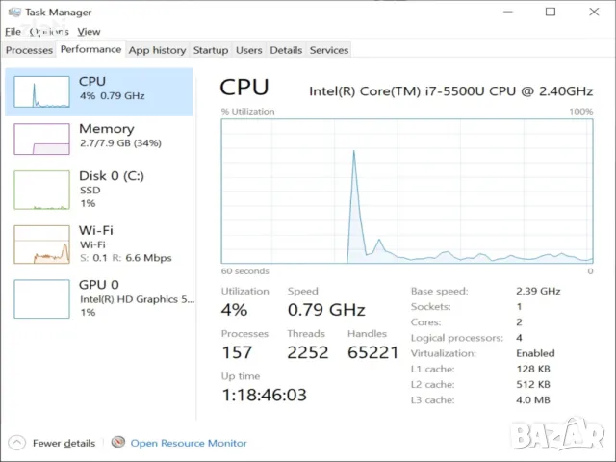Select the Memory usage graph thumbnail
This screenshot has height=462, width=616.
[x=41, y=139]
